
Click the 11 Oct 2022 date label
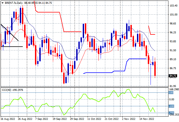point(94,119)
